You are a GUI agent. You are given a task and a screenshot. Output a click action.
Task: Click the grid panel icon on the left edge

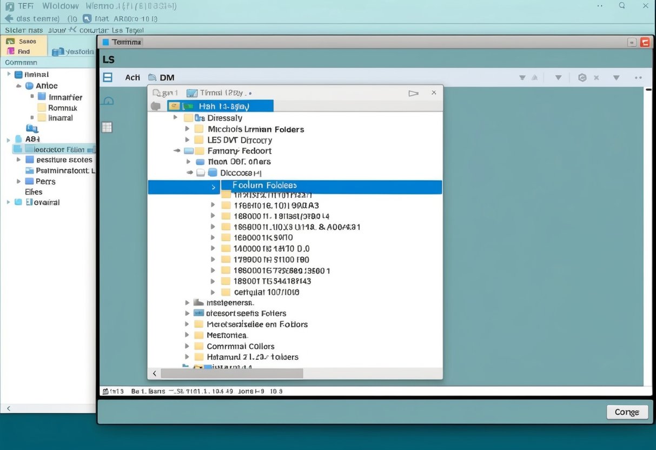(107, 127)
